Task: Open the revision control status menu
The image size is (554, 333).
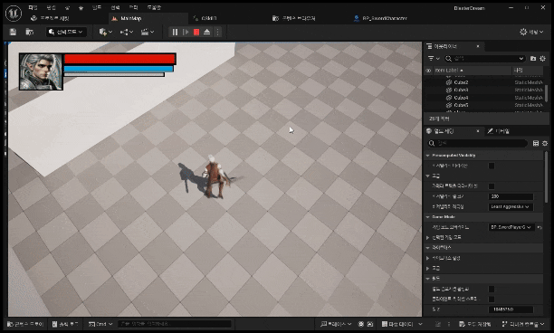Action: coord(524,324)
